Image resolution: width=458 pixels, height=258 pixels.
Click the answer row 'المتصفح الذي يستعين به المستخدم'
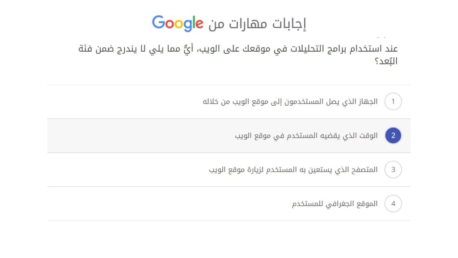(x=295, y=169)
